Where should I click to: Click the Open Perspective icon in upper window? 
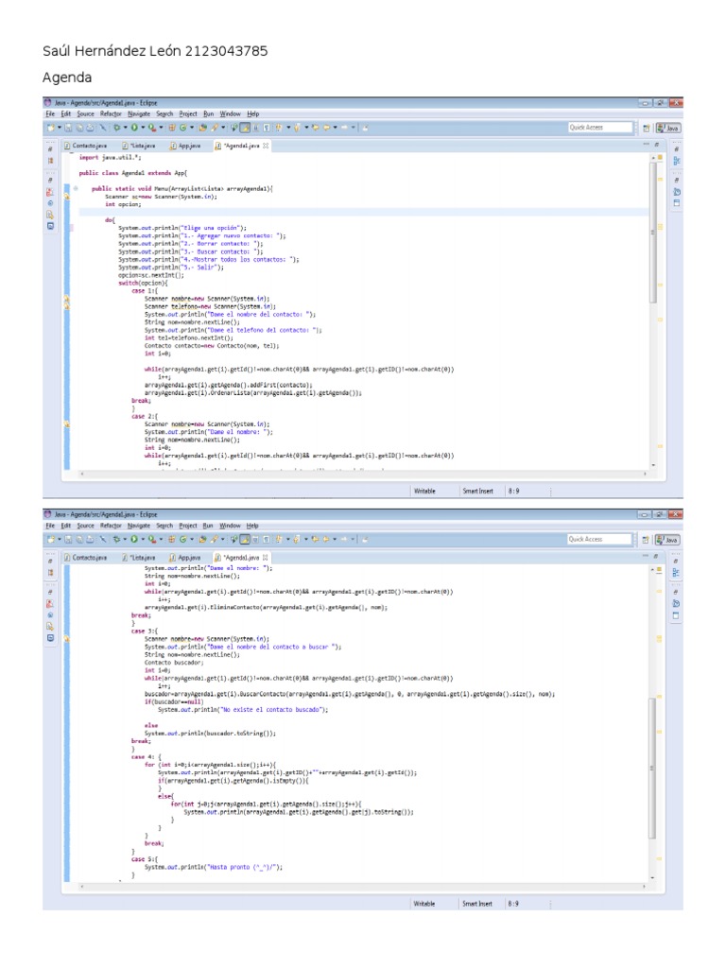[647, 128]
